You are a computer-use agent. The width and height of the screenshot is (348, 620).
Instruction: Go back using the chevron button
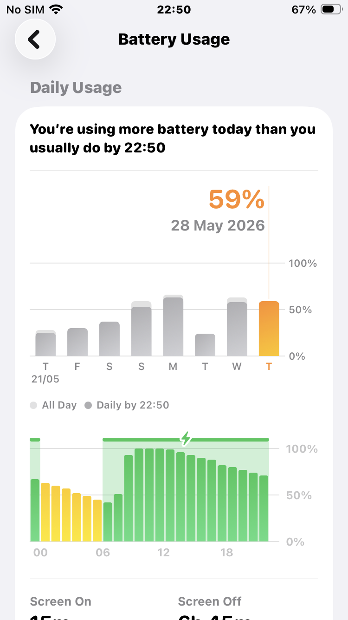point(35,40)
